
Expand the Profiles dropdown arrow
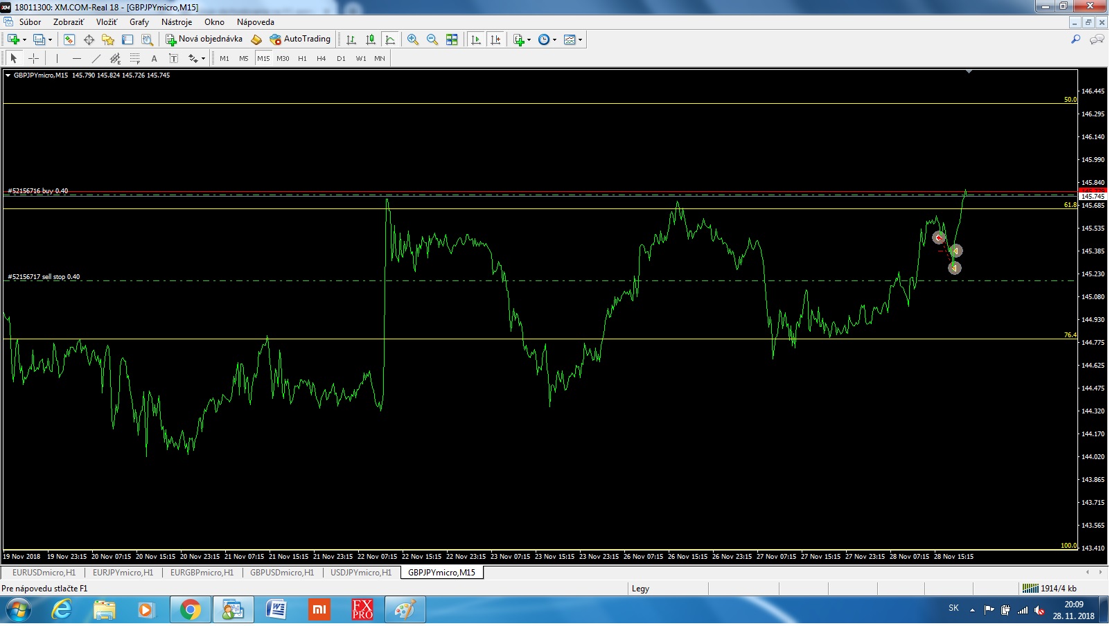point(50,40)
